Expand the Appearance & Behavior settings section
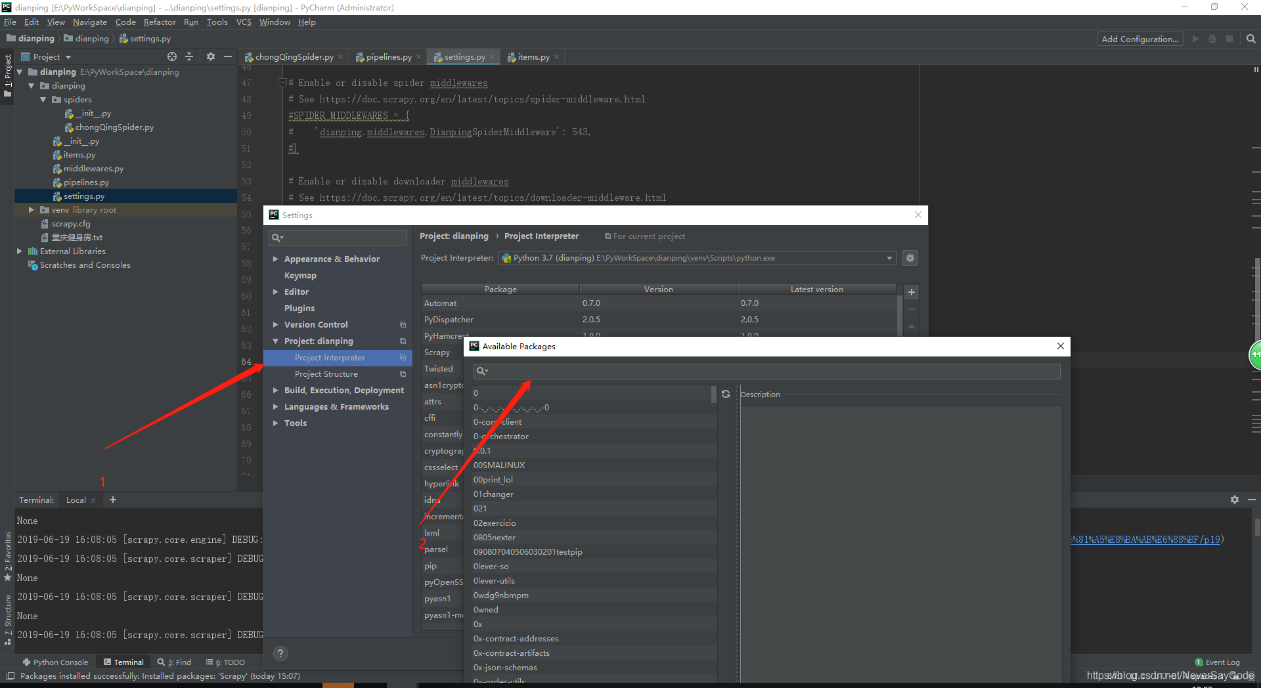Image resolution: width=1261 pixels, height=688 pixels. coord(275,259)
